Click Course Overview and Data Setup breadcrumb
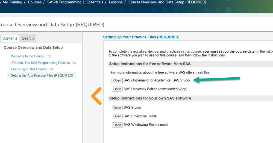 click(167, 2)
